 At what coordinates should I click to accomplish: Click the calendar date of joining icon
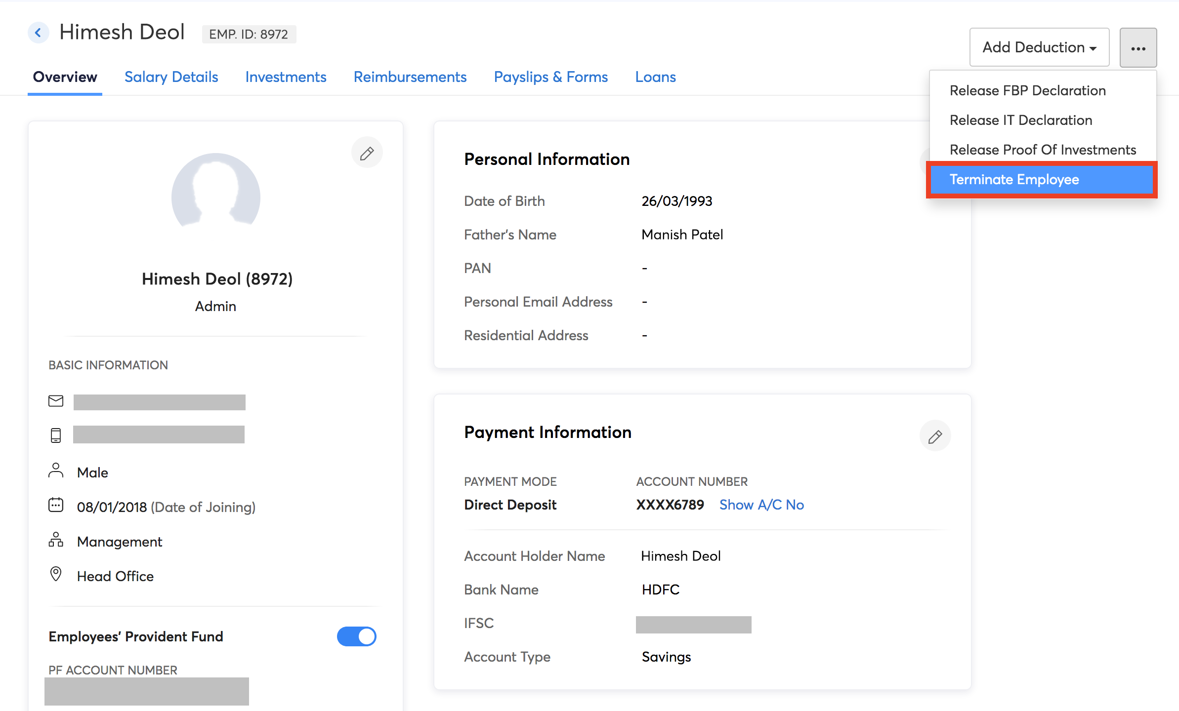56,505
